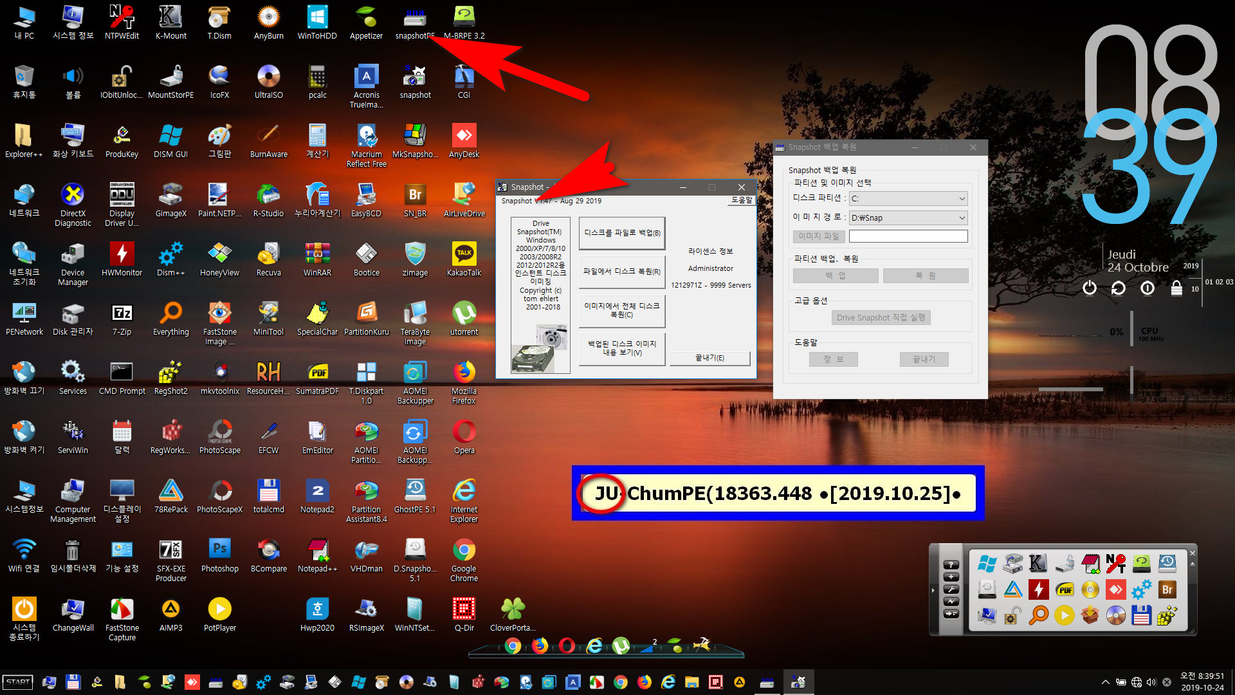
Task: Open Opera desktop icon
Action: coord(464,436)
